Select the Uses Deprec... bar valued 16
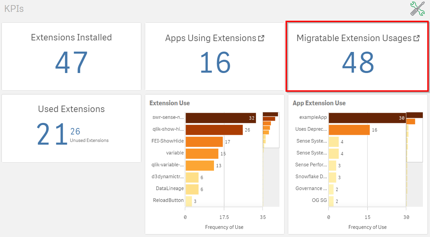This screenshot has width=430, height=237. [x=349, y=130]
